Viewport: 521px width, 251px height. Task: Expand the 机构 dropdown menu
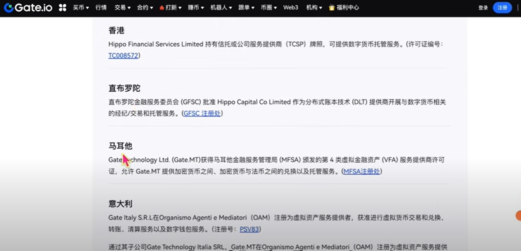click(314, 8)
